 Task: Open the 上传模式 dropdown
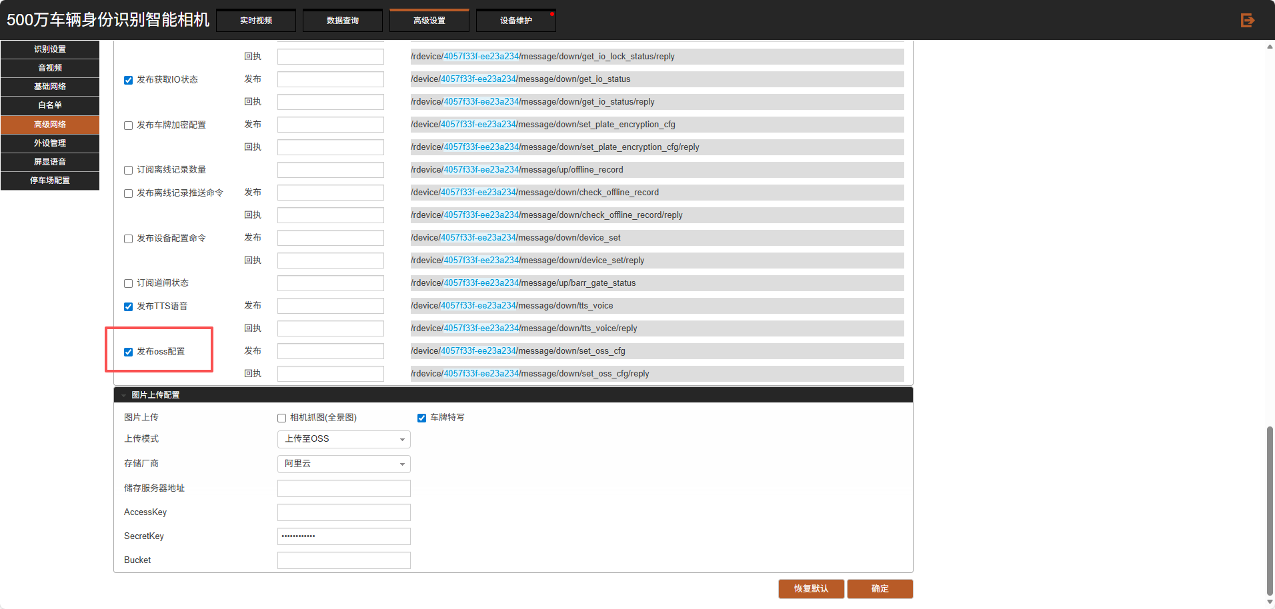coord(343,439)
